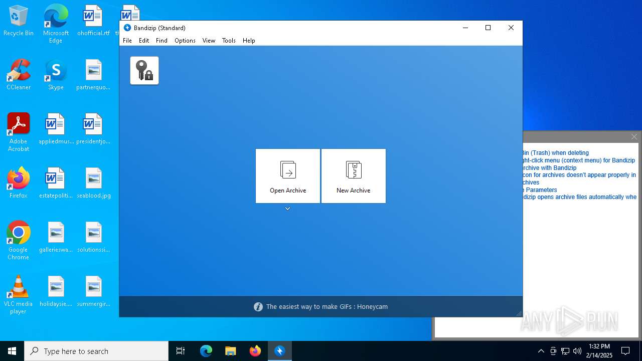The image size is (642, 361).
Task: Open the Password Manager key icon
Action: (144, 70)
